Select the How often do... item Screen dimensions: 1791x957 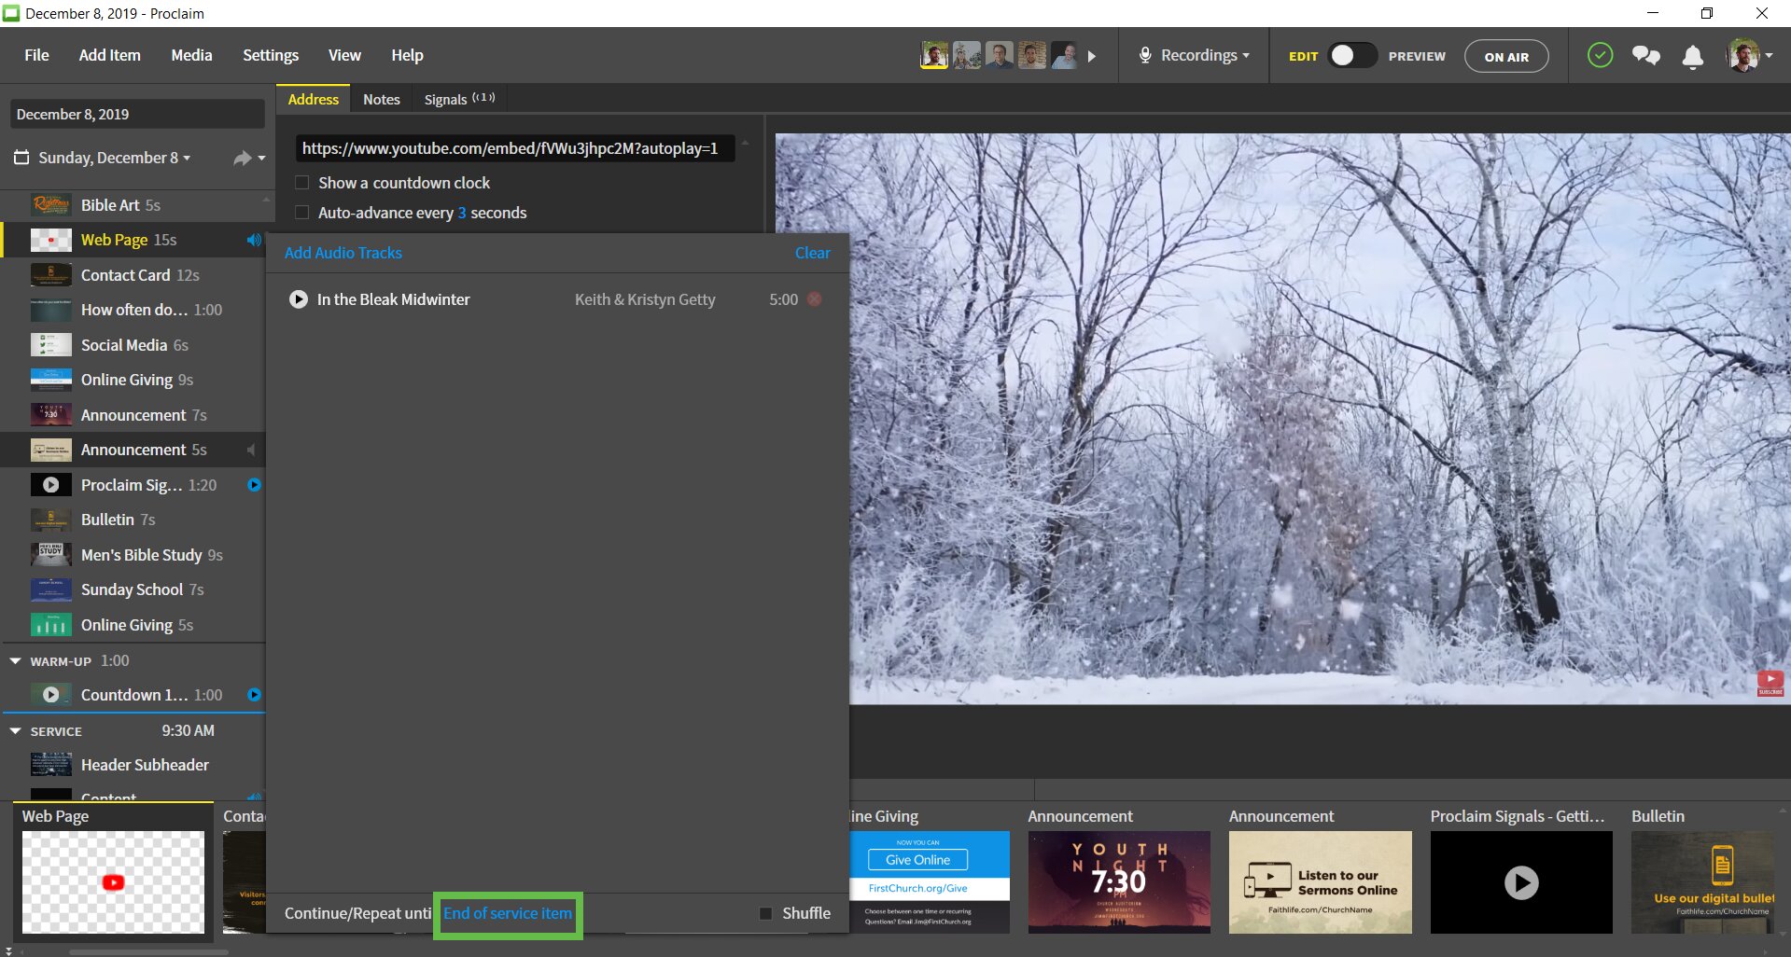coord(133,310)
